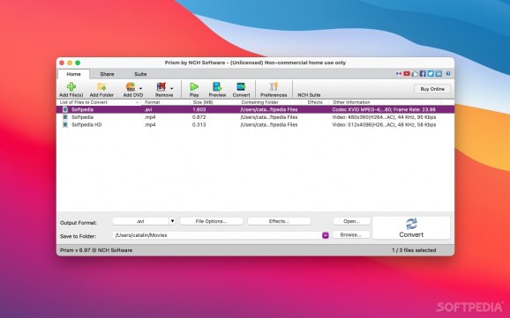Click the Add Folder toolbar icon
The width and height of the screenshot is (510, 318).
[x=101, y=86]
